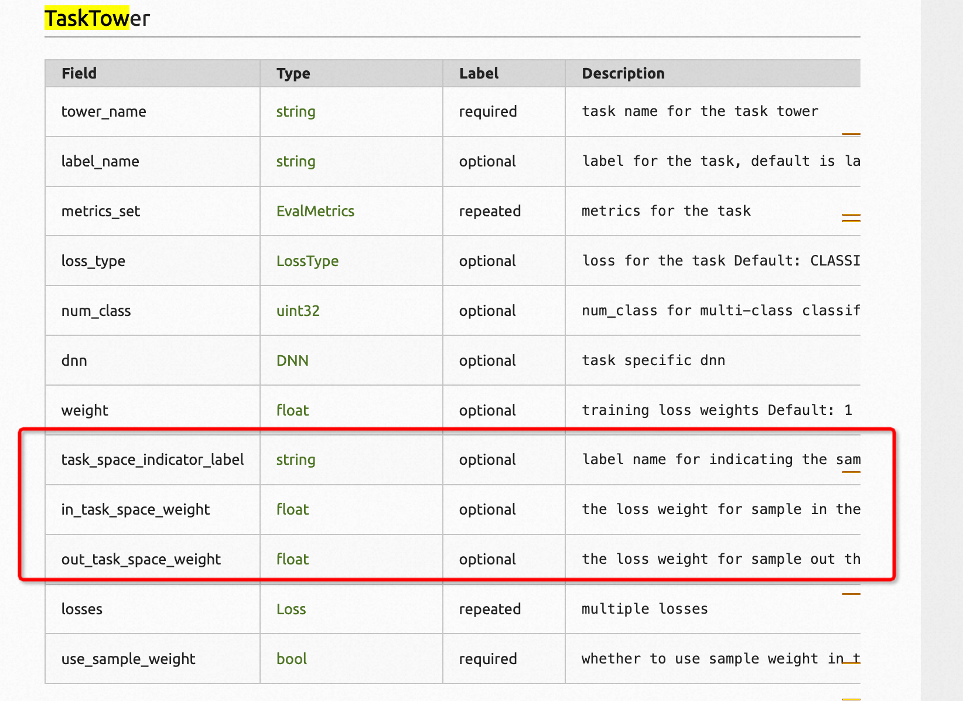
Task: Select 'training loss weights Default: 1' description
Action: click(x=717, y=410)
